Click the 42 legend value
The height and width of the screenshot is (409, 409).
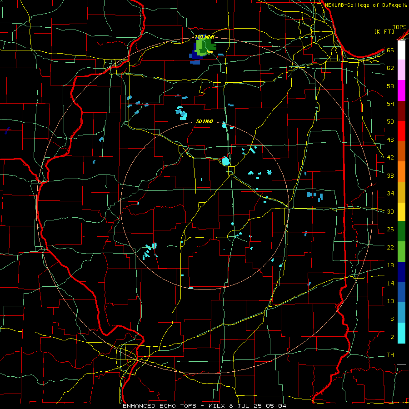pos(390,158)
